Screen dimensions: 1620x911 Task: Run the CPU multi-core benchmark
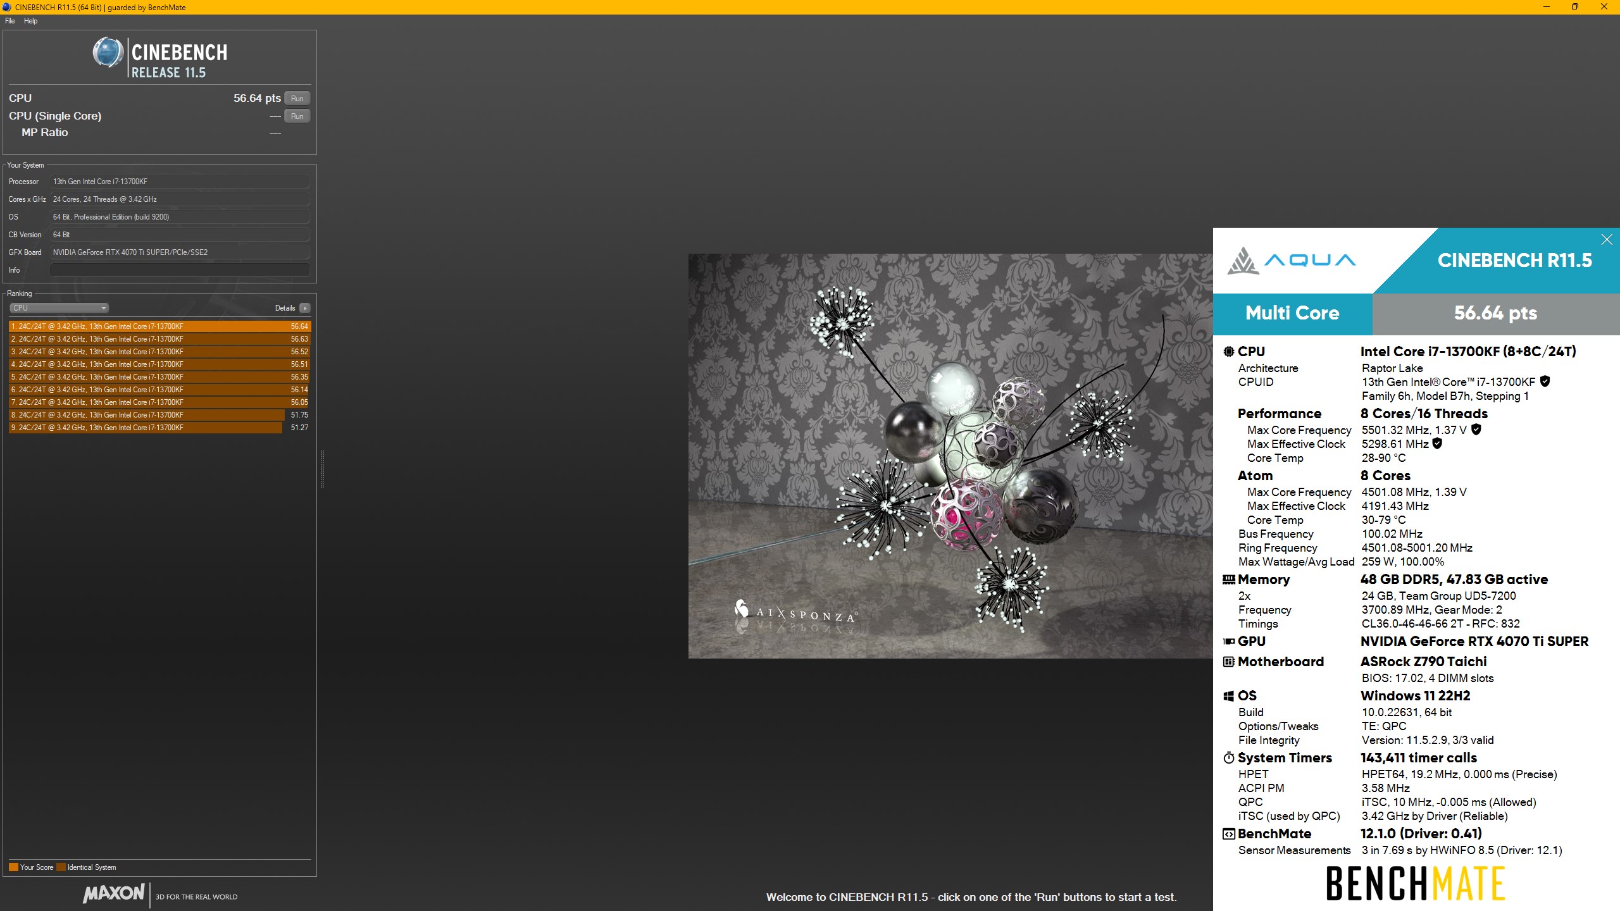pos(297,98)
